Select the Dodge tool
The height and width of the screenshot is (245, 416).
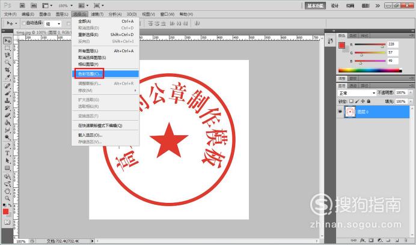point(7,138)
